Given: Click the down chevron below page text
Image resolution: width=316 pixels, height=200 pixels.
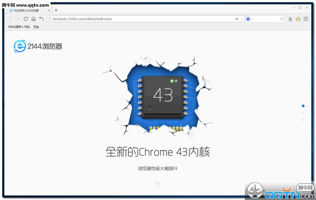Looking at the screenshot, I should click(x=158, y=183).
